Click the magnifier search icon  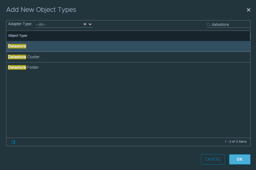[208, 25]
